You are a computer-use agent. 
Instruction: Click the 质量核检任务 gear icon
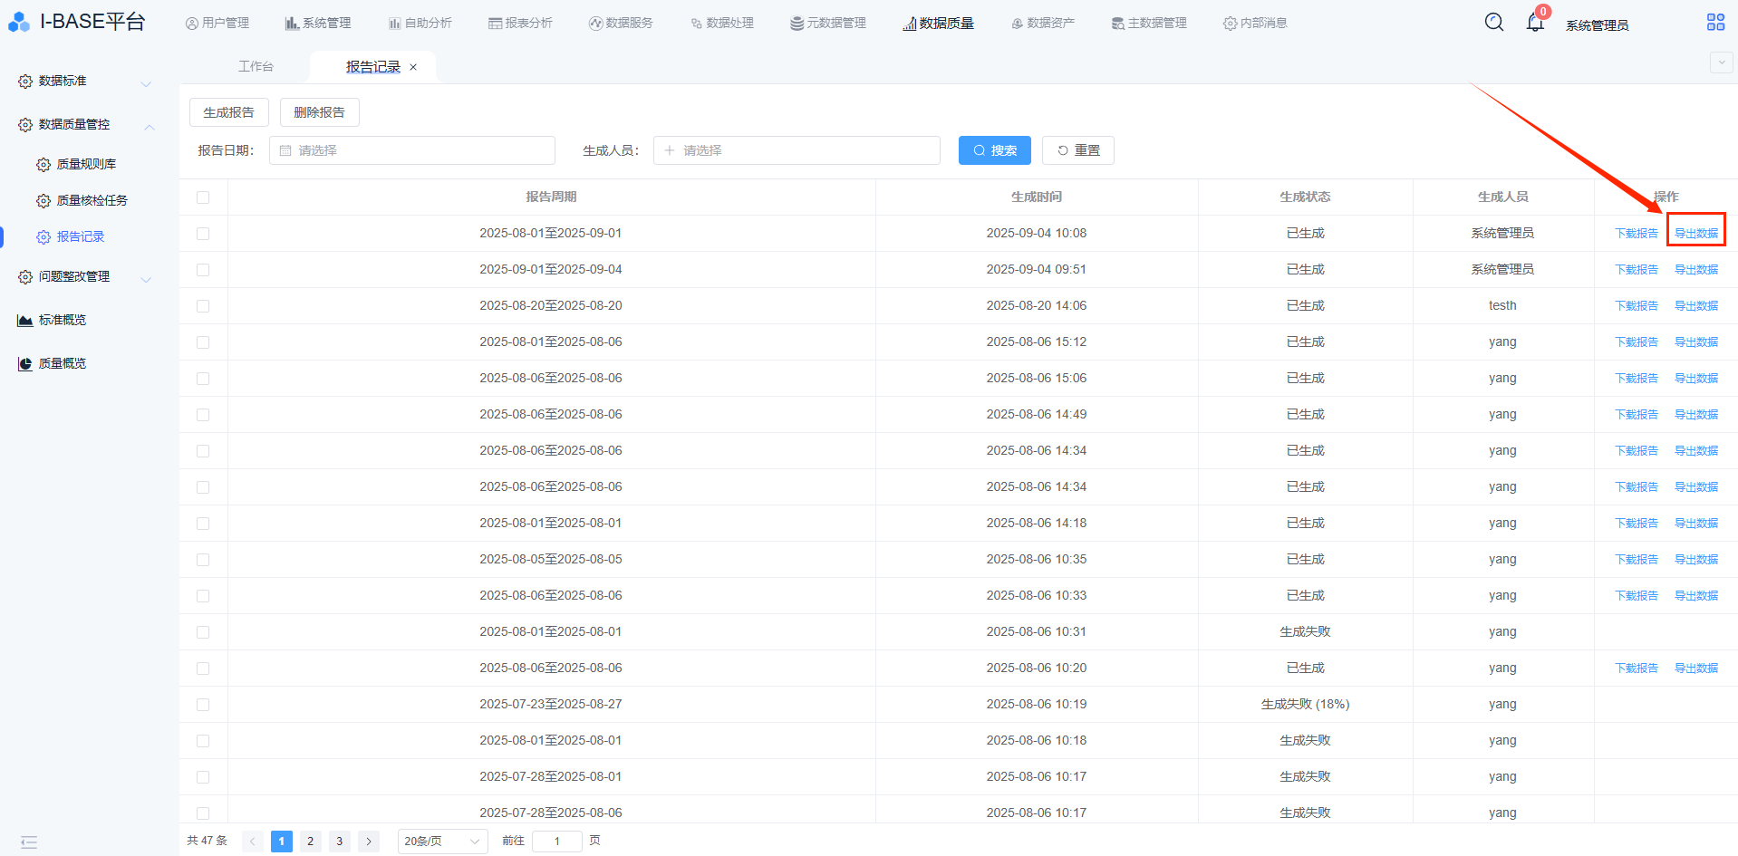43,201
